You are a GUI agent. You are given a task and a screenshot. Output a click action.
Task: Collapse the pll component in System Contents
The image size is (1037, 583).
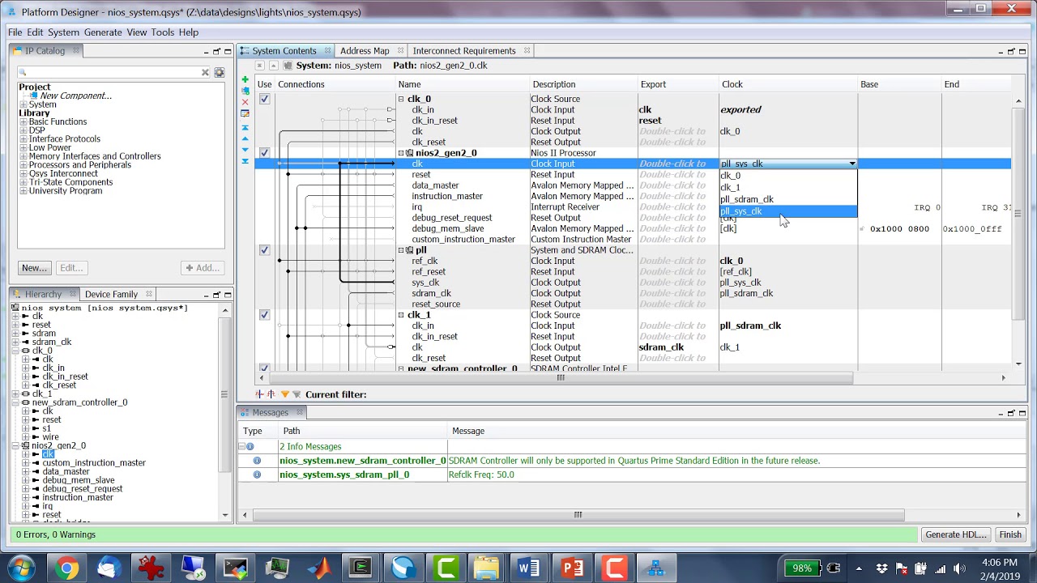coord(400,250)
